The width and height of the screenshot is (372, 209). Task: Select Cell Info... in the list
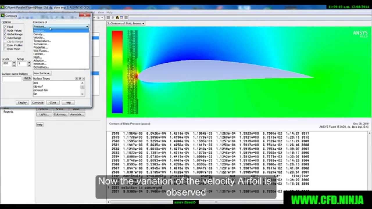(61, 54)
